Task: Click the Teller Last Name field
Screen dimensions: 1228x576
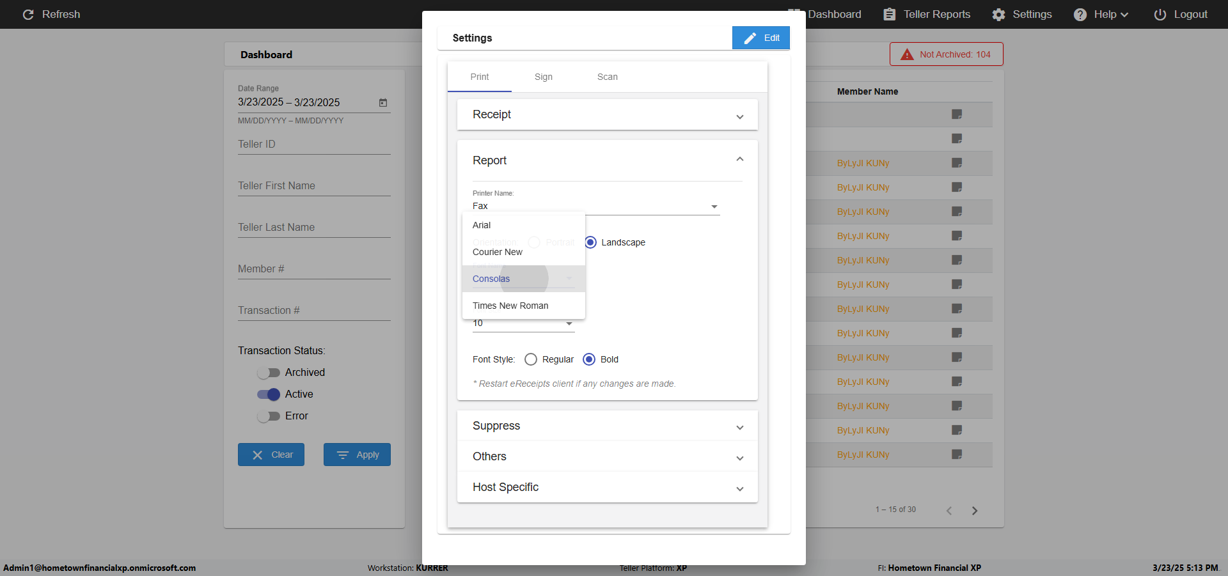Action: click(x=314, y=228)
